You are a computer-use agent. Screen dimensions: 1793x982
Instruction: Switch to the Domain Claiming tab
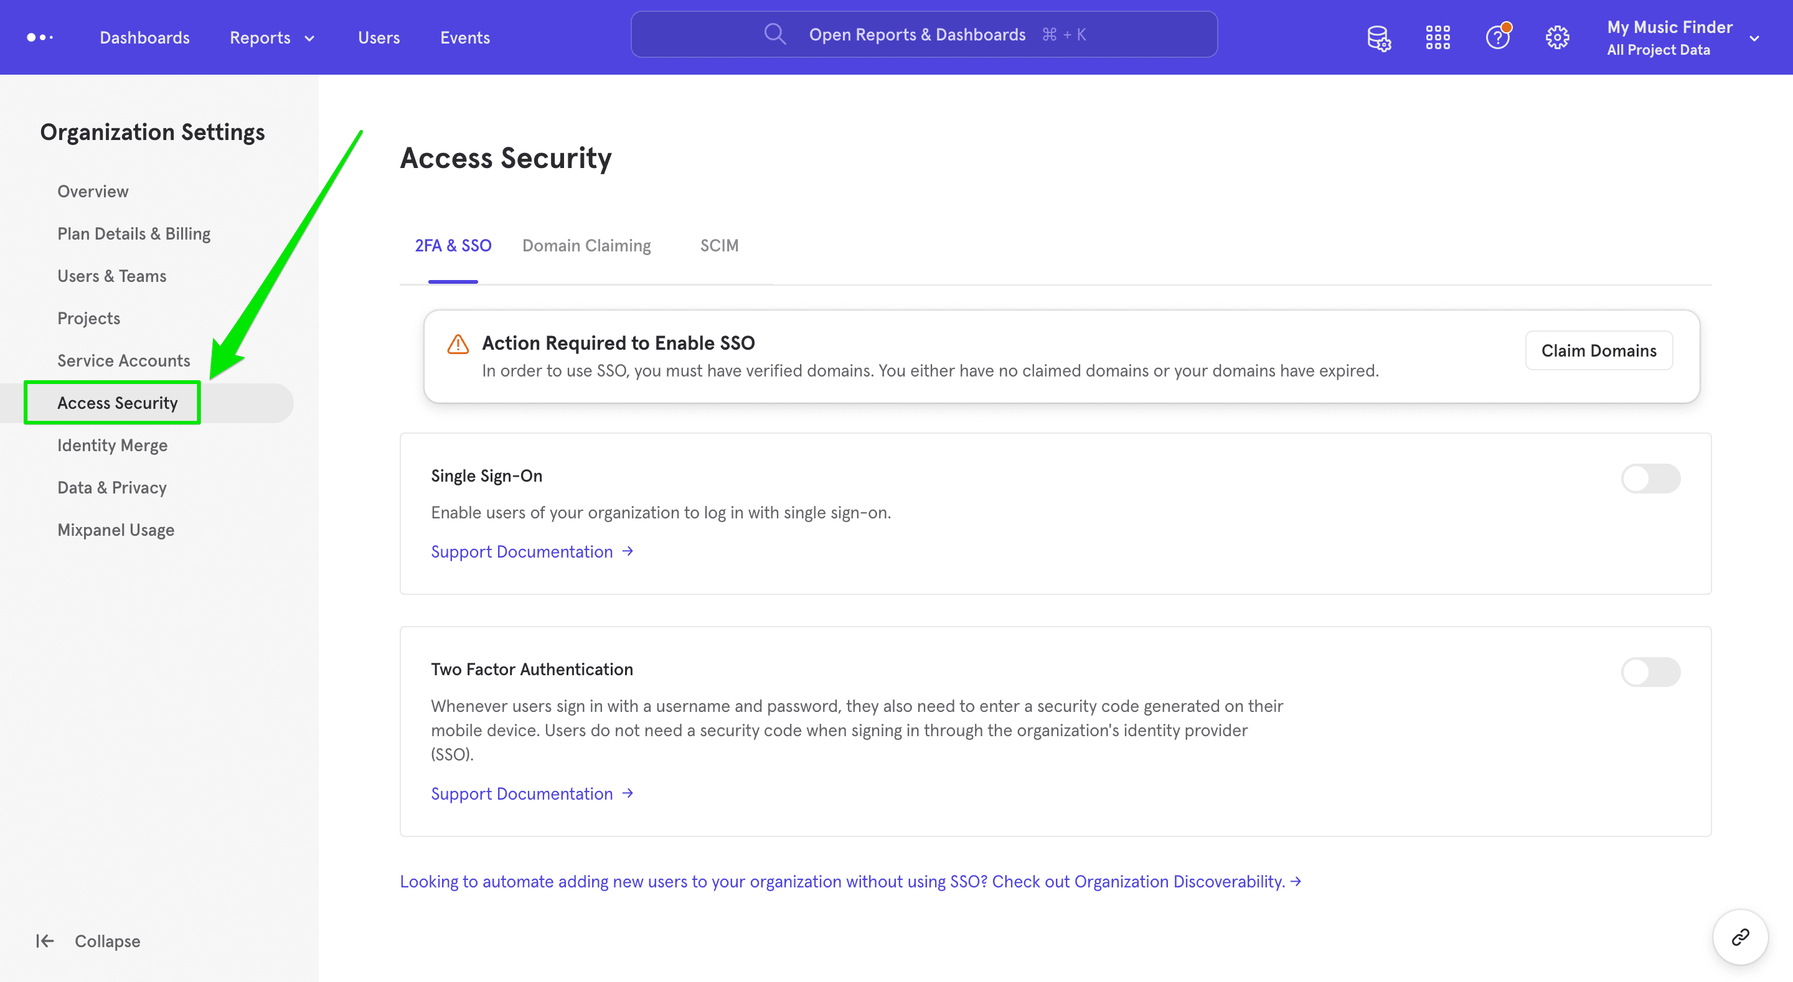pos(586,245)
